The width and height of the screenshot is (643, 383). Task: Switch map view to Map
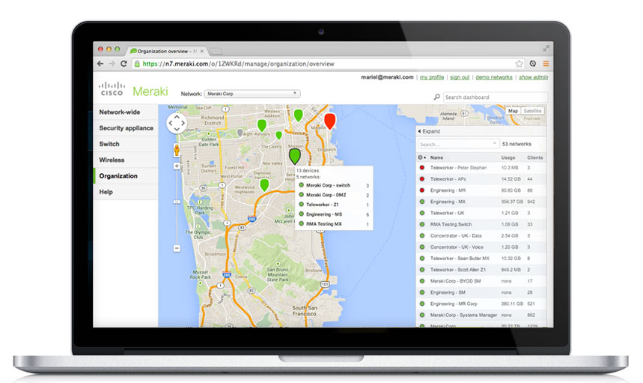(x=513, y=111)
